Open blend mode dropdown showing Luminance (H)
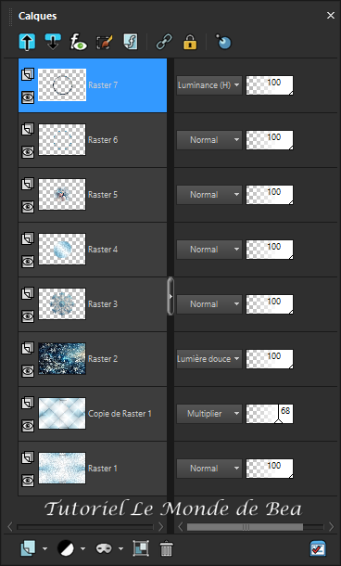341x566 pixels. click(209, 85)
